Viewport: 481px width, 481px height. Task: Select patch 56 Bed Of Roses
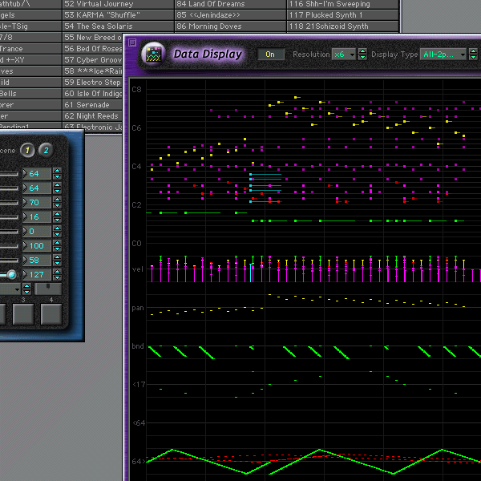(92, 49)
